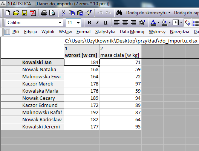Click the file path header cell
Image resolution: width=199 pixels, height=151 pixels.
coord(132,41)
